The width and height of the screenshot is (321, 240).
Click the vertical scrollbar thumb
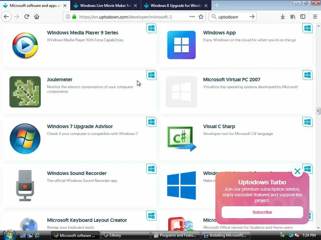318,111
